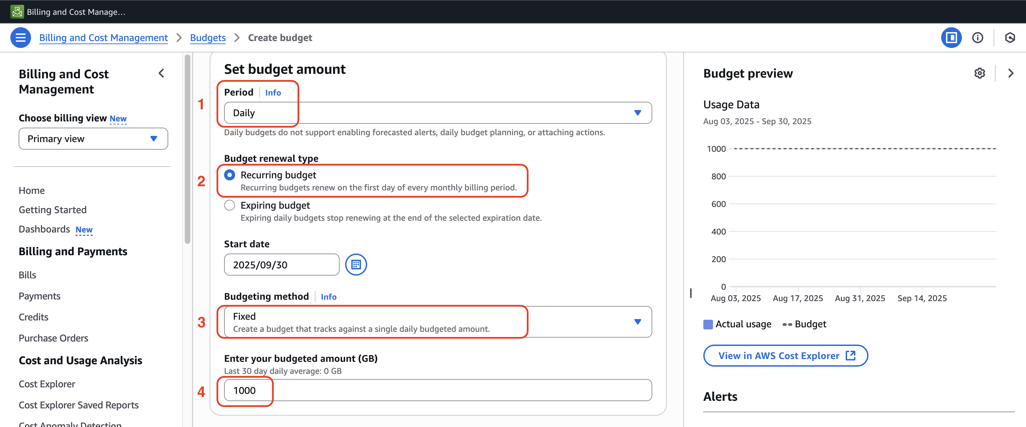Viewport: 1026px width, 427px height.
Task: Open Bills in the sidebar menu
Action: (27, 275)
